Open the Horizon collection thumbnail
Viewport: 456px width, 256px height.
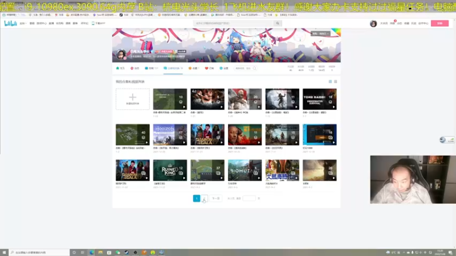click(x=170, y=135)
